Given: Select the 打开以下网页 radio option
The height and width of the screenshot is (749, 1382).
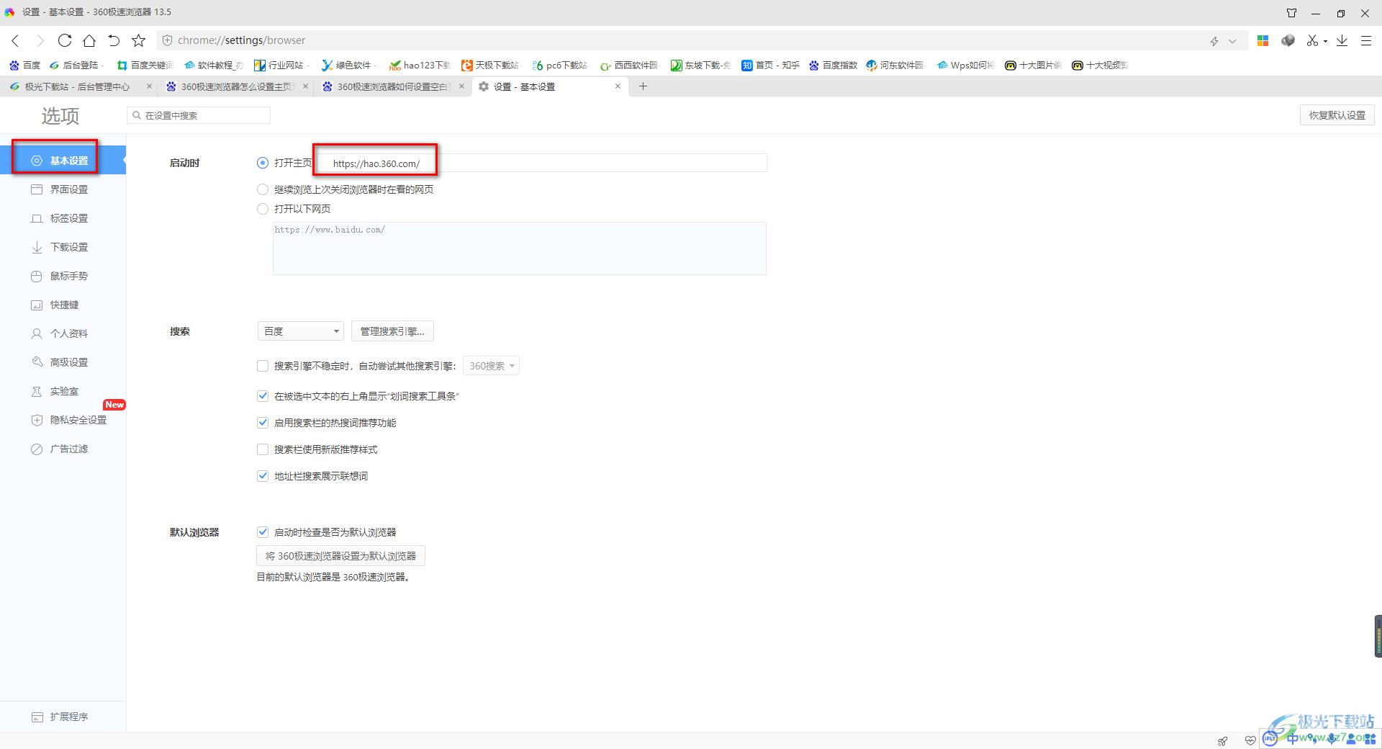Looking at the screenshot, I should click(x=263, y=209).
